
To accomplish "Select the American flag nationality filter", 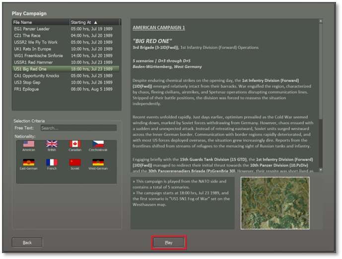I will coord(29,144).
